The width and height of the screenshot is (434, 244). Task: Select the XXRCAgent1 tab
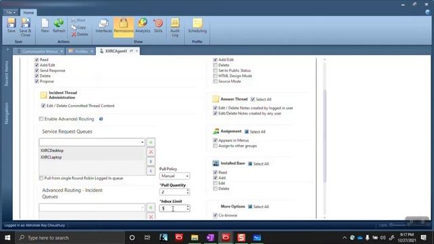pos(116,52)
